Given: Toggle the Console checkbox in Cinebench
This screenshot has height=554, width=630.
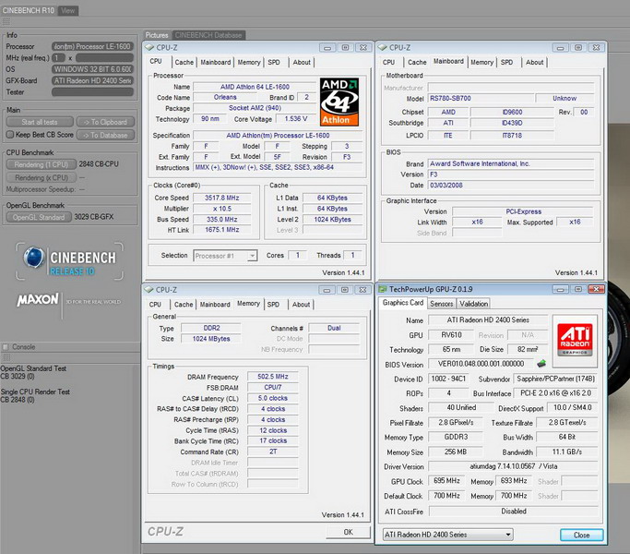Looking at the screenshot, I should [6, 347].
